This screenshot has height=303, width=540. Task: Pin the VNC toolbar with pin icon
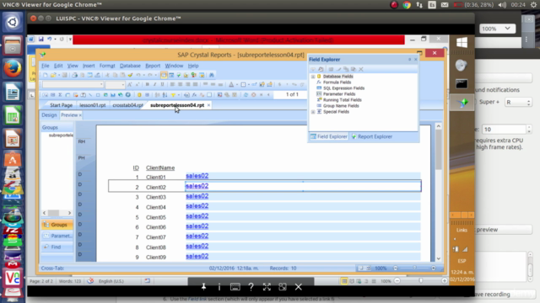[203, 287]
